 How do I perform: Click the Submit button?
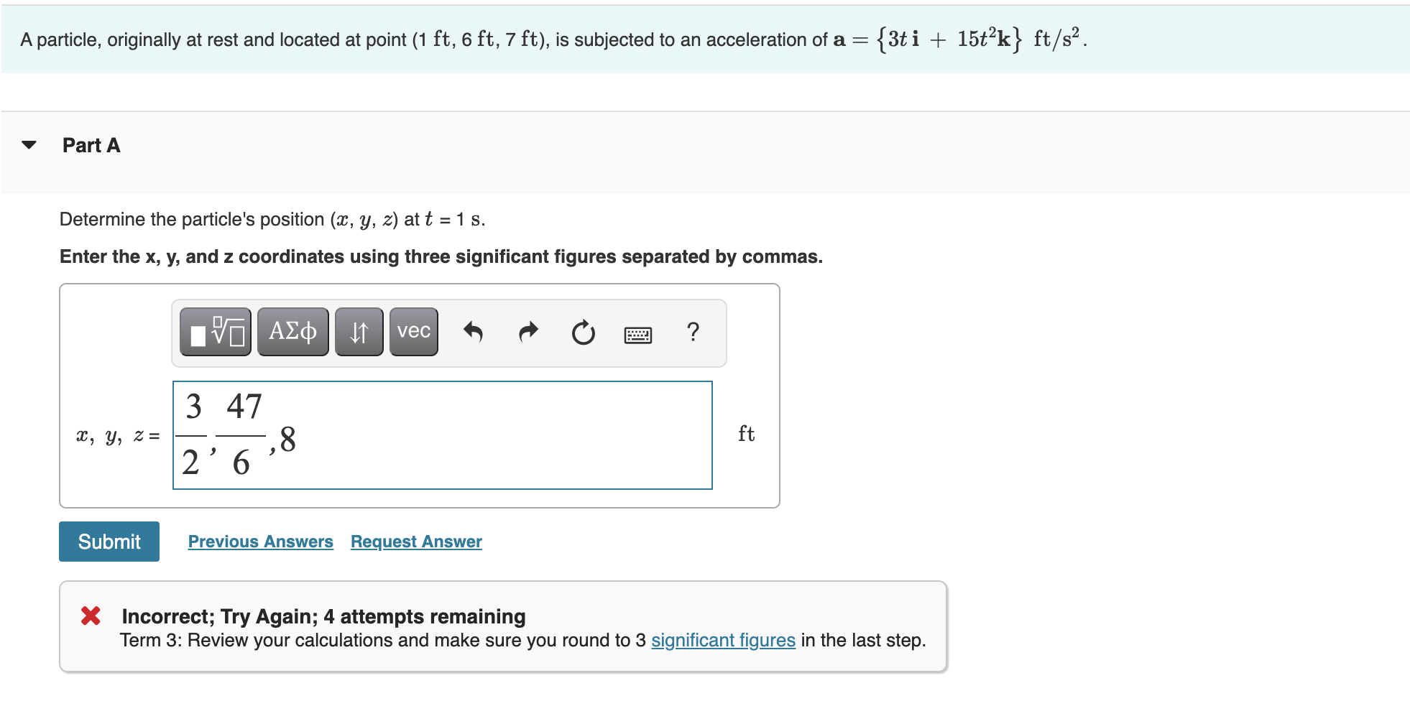click(x=109, y=541)
